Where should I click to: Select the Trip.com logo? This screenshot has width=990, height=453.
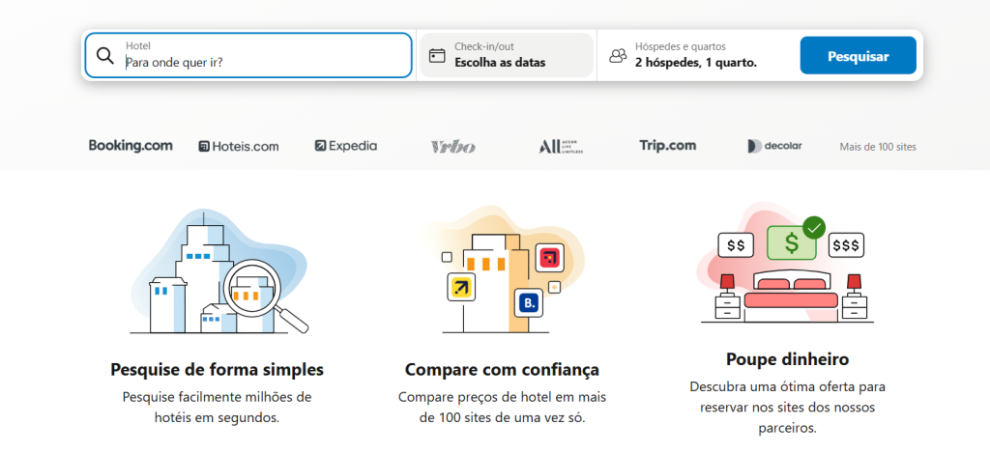tap(667, 146)
